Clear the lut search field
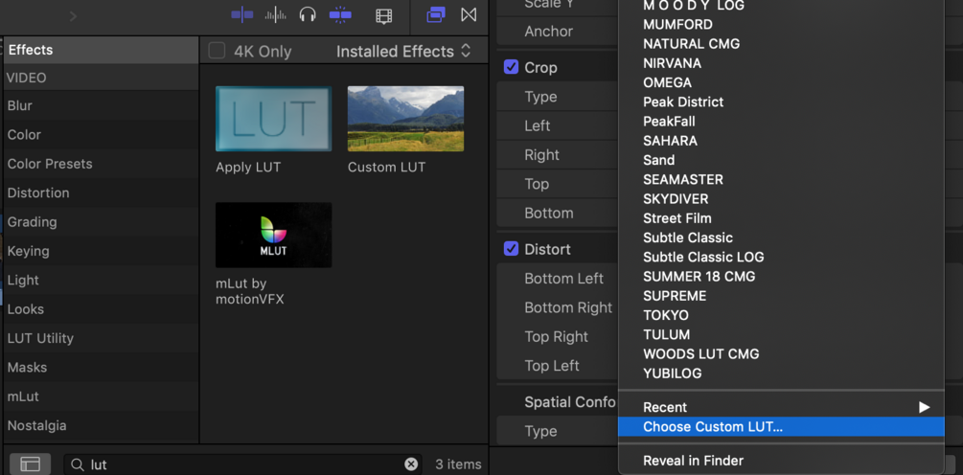Image resolution: width=963 pixels, height=475 pixels. click(411, 464)
